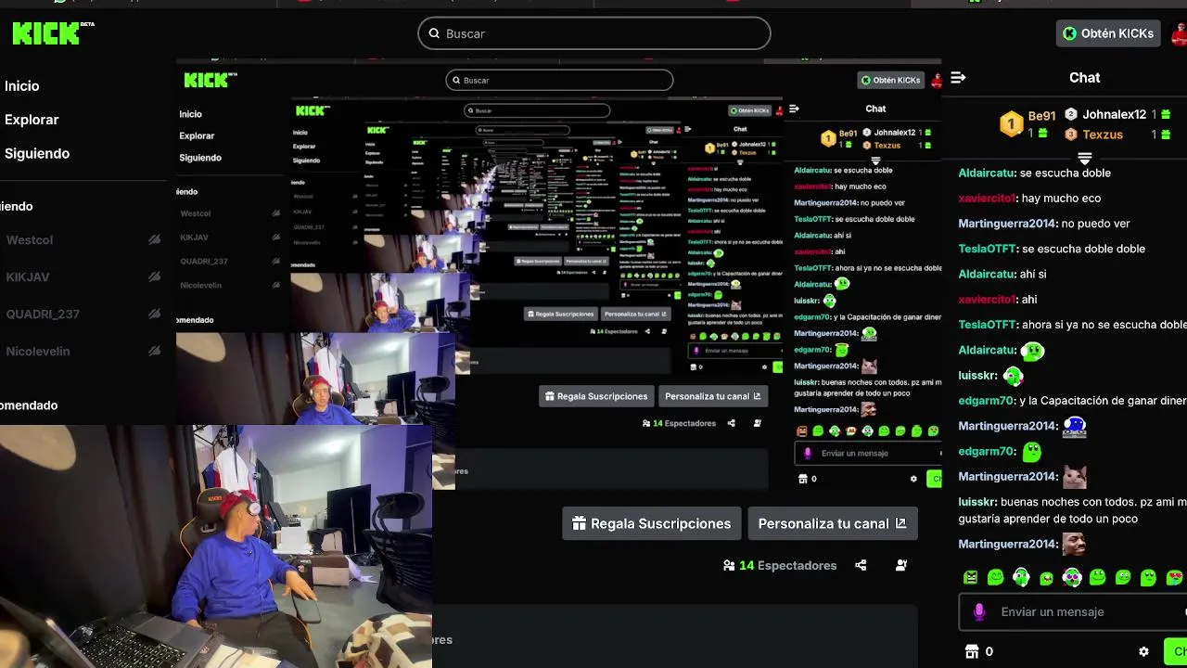Click moderator icon right of largest share icon
The width and height of the screenshot is (1187, 668).
click(901, 565)
